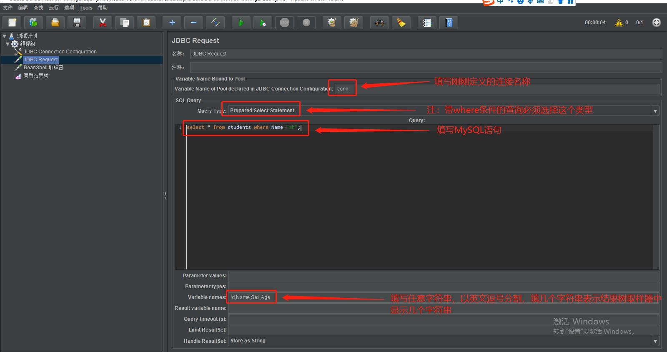This screenshot has width=667, height=352.
Task: Select 察看结果树 listener in the tree
Action: click(36, 75)
